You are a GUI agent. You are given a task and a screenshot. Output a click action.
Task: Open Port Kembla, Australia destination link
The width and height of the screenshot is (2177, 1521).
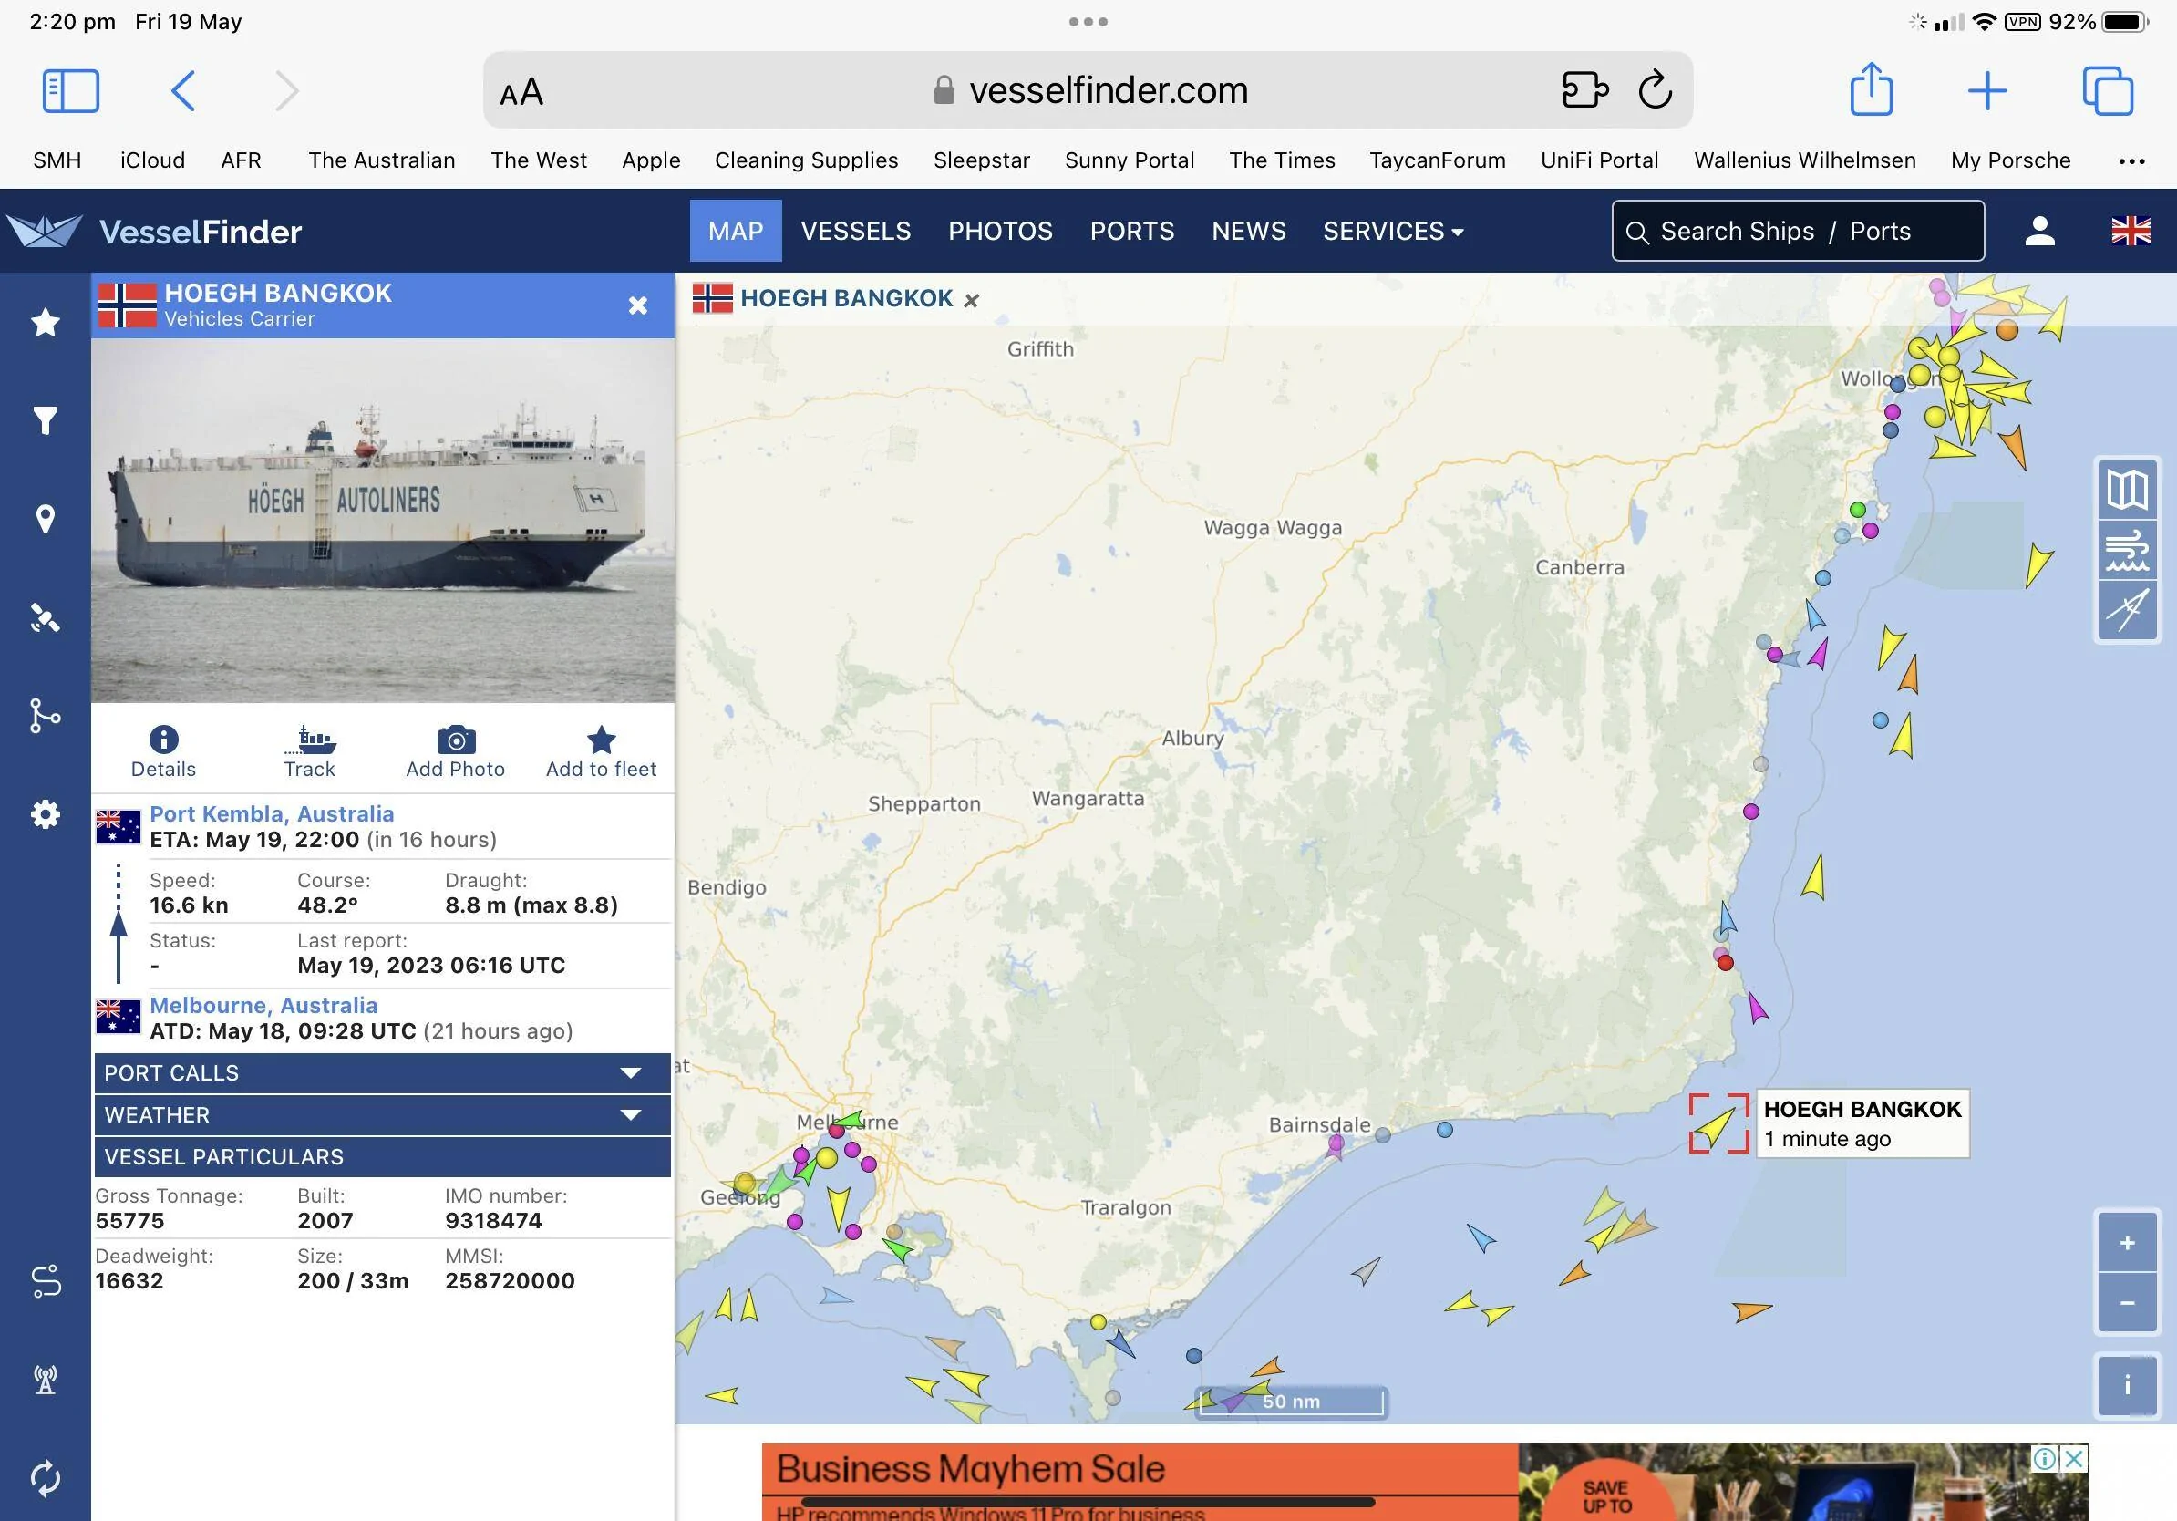pos(272,813)
